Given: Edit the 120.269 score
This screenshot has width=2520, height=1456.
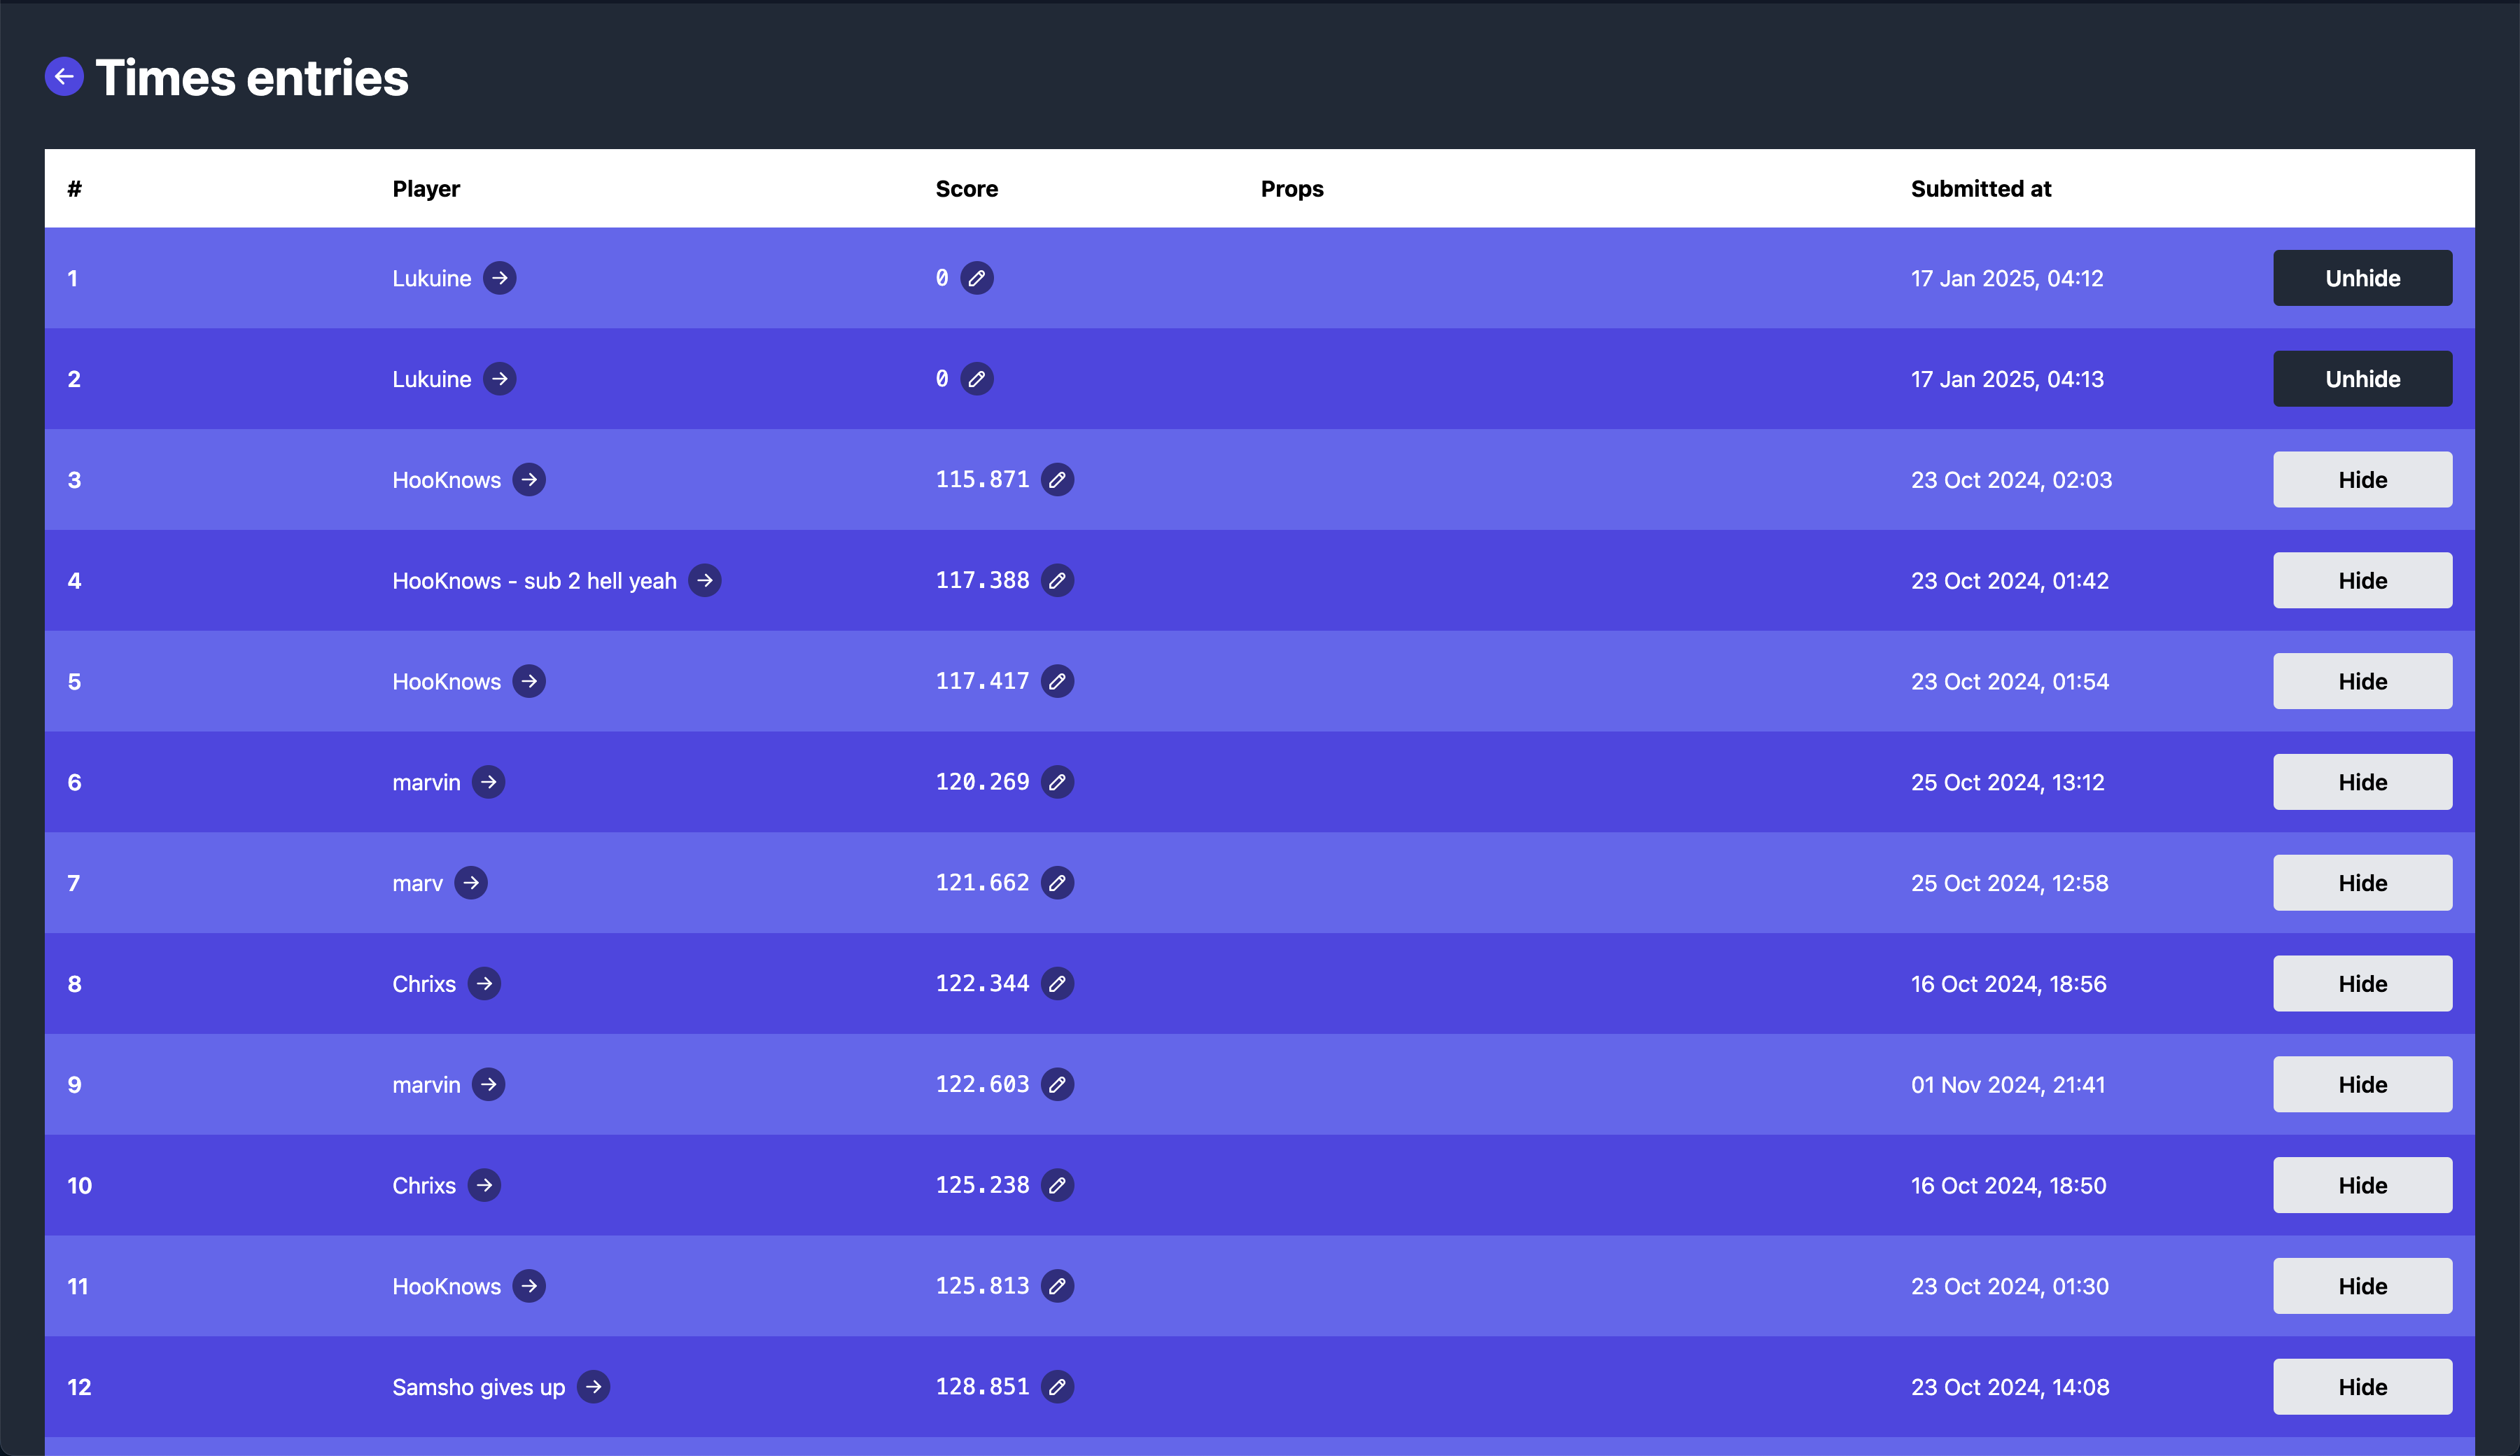Looking at the screenshot, I should [x=1057, y=782].
